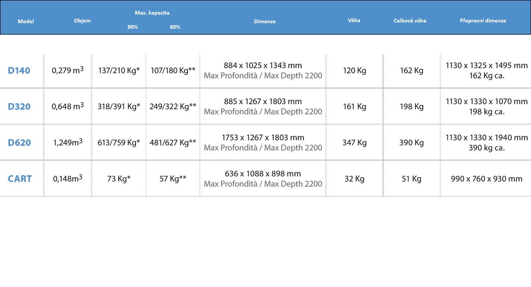Click the 73 Kg* capacity value
Viewport: 531px width, 287px height.
pyautogui.click(x=119, y=178)
